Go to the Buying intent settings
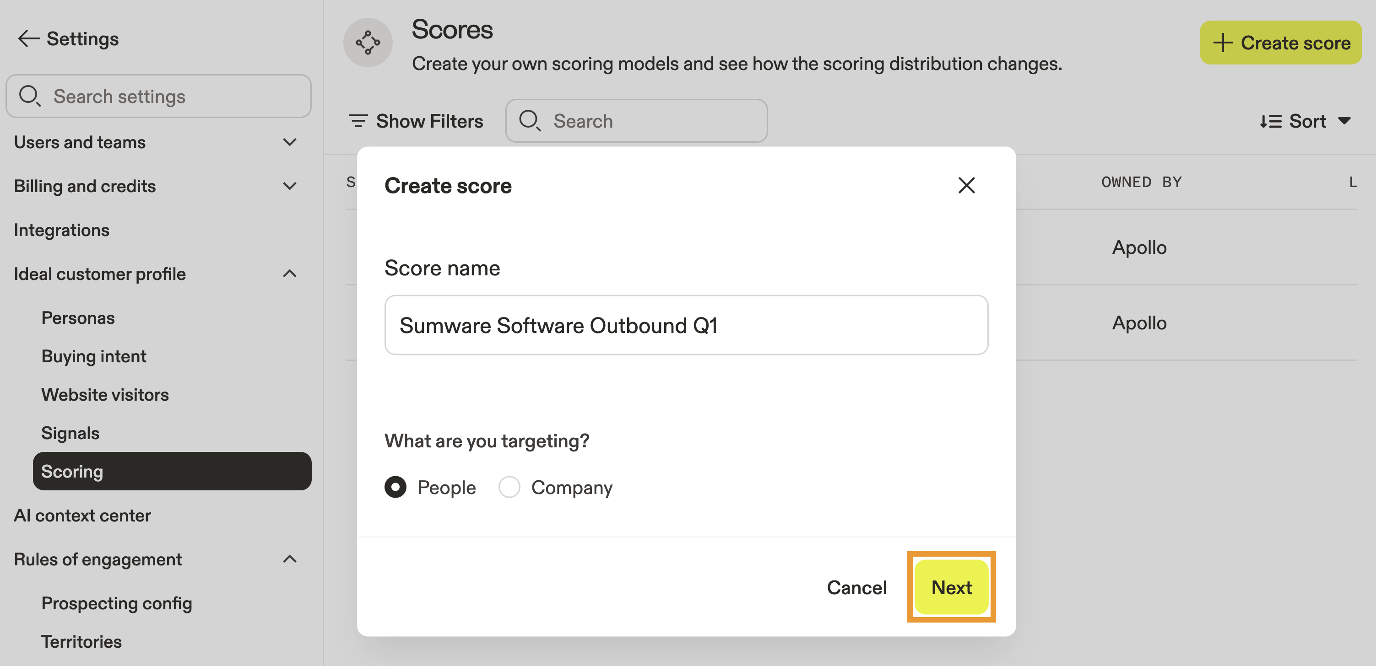This screenshot has width=1376, height=666. 93,356
